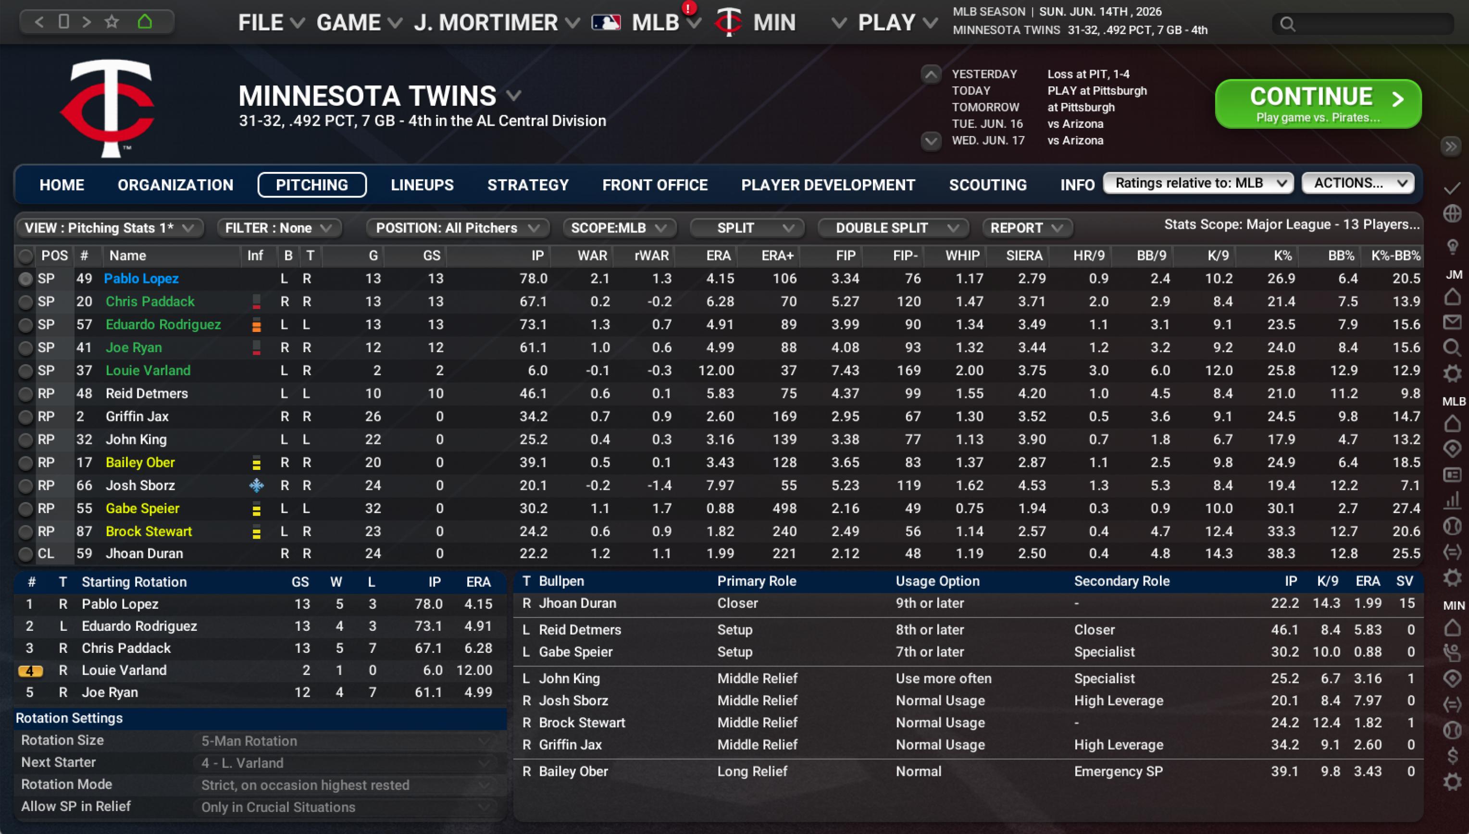This screenshot has width=1469, height=834.
Task: Click the green CONTINUE button
Action: 1318,104
